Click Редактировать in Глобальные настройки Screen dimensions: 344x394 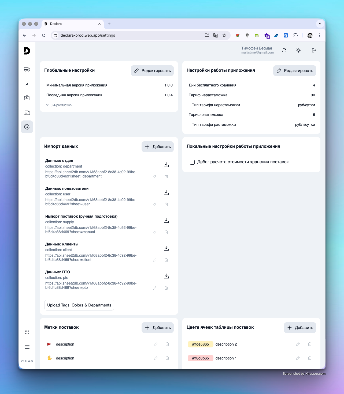click(152, 71)
